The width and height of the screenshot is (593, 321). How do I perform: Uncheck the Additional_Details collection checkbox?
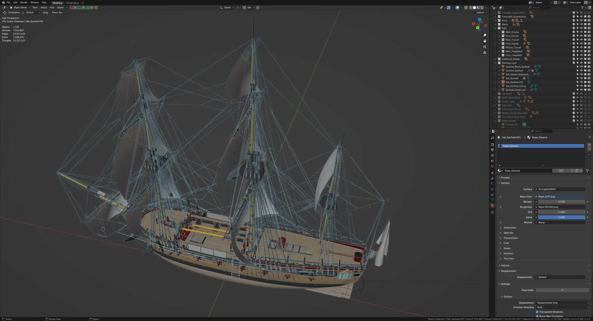point(574,59)
